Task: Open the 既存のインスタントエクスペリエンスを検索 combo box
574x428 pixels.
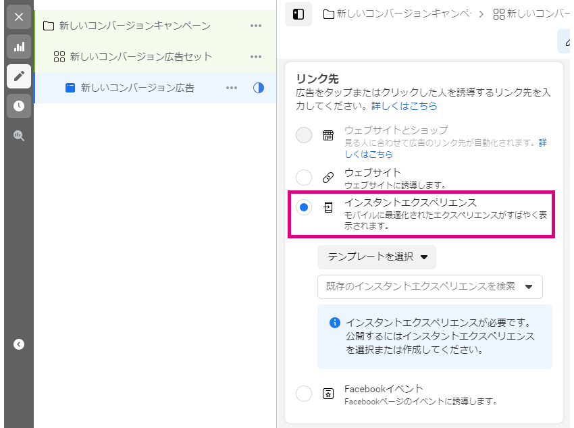Action: point(429,286)
